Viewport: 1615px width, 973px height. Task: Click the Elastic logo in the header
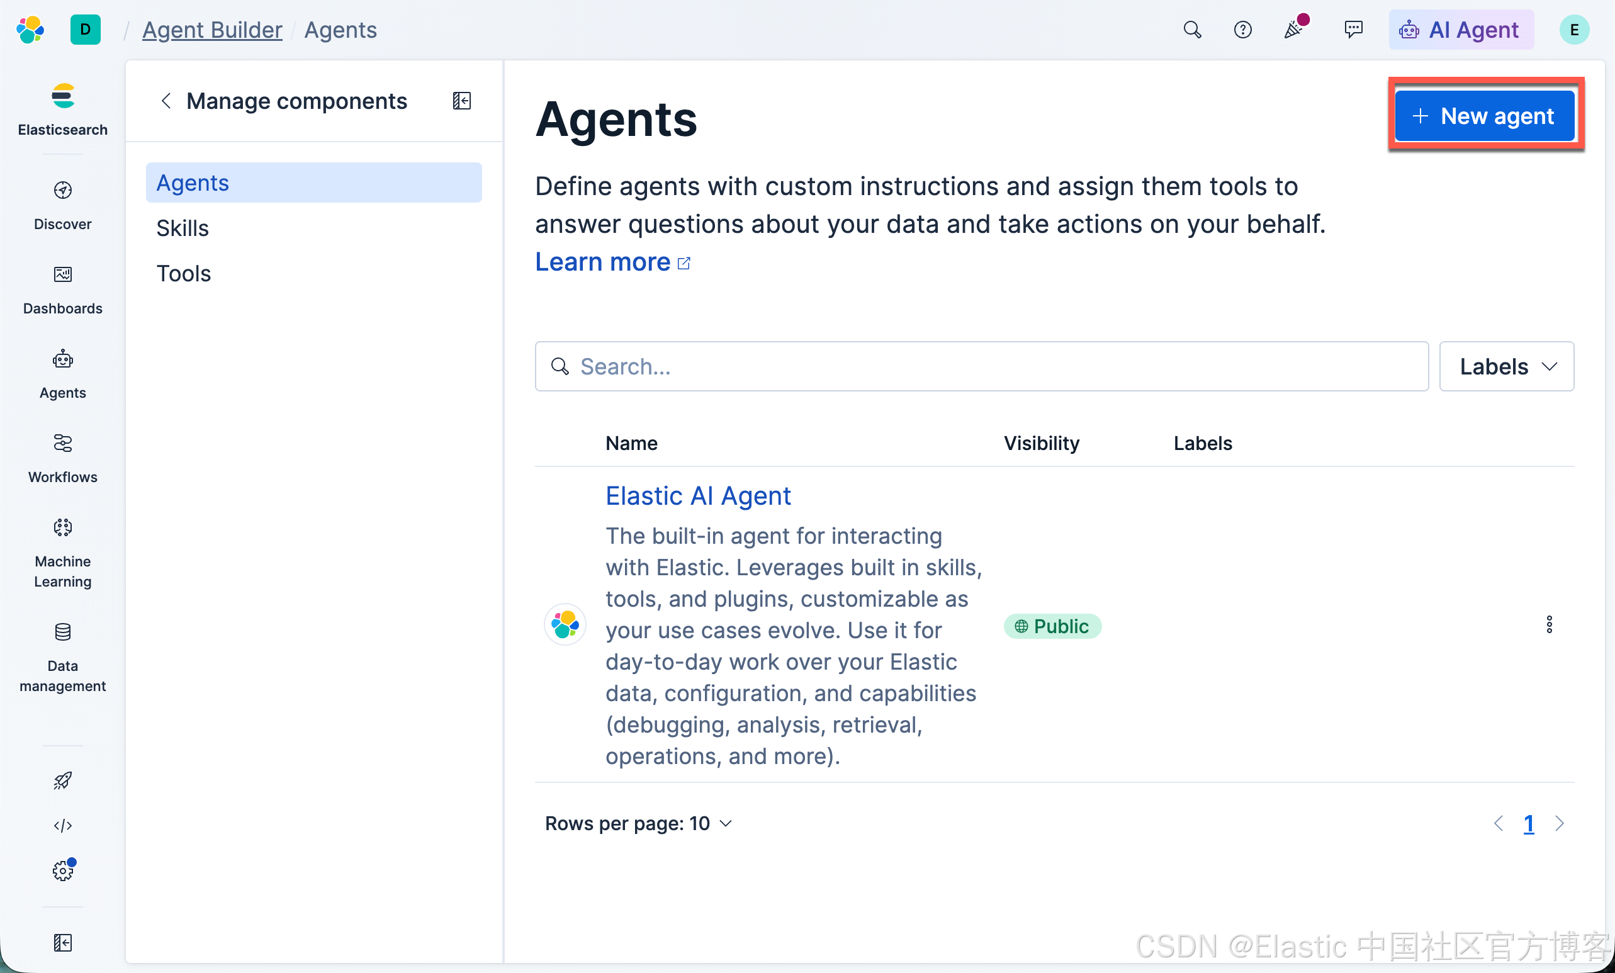tap(31, 30)
